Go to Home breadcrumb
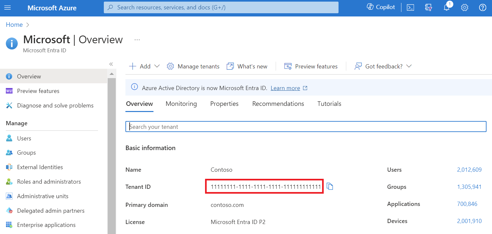492x234 pixels. (14, 25)
